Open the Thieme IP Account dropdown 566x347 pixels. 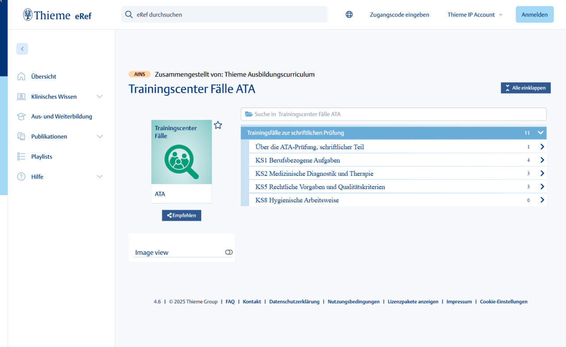click(x=474, y=14)
